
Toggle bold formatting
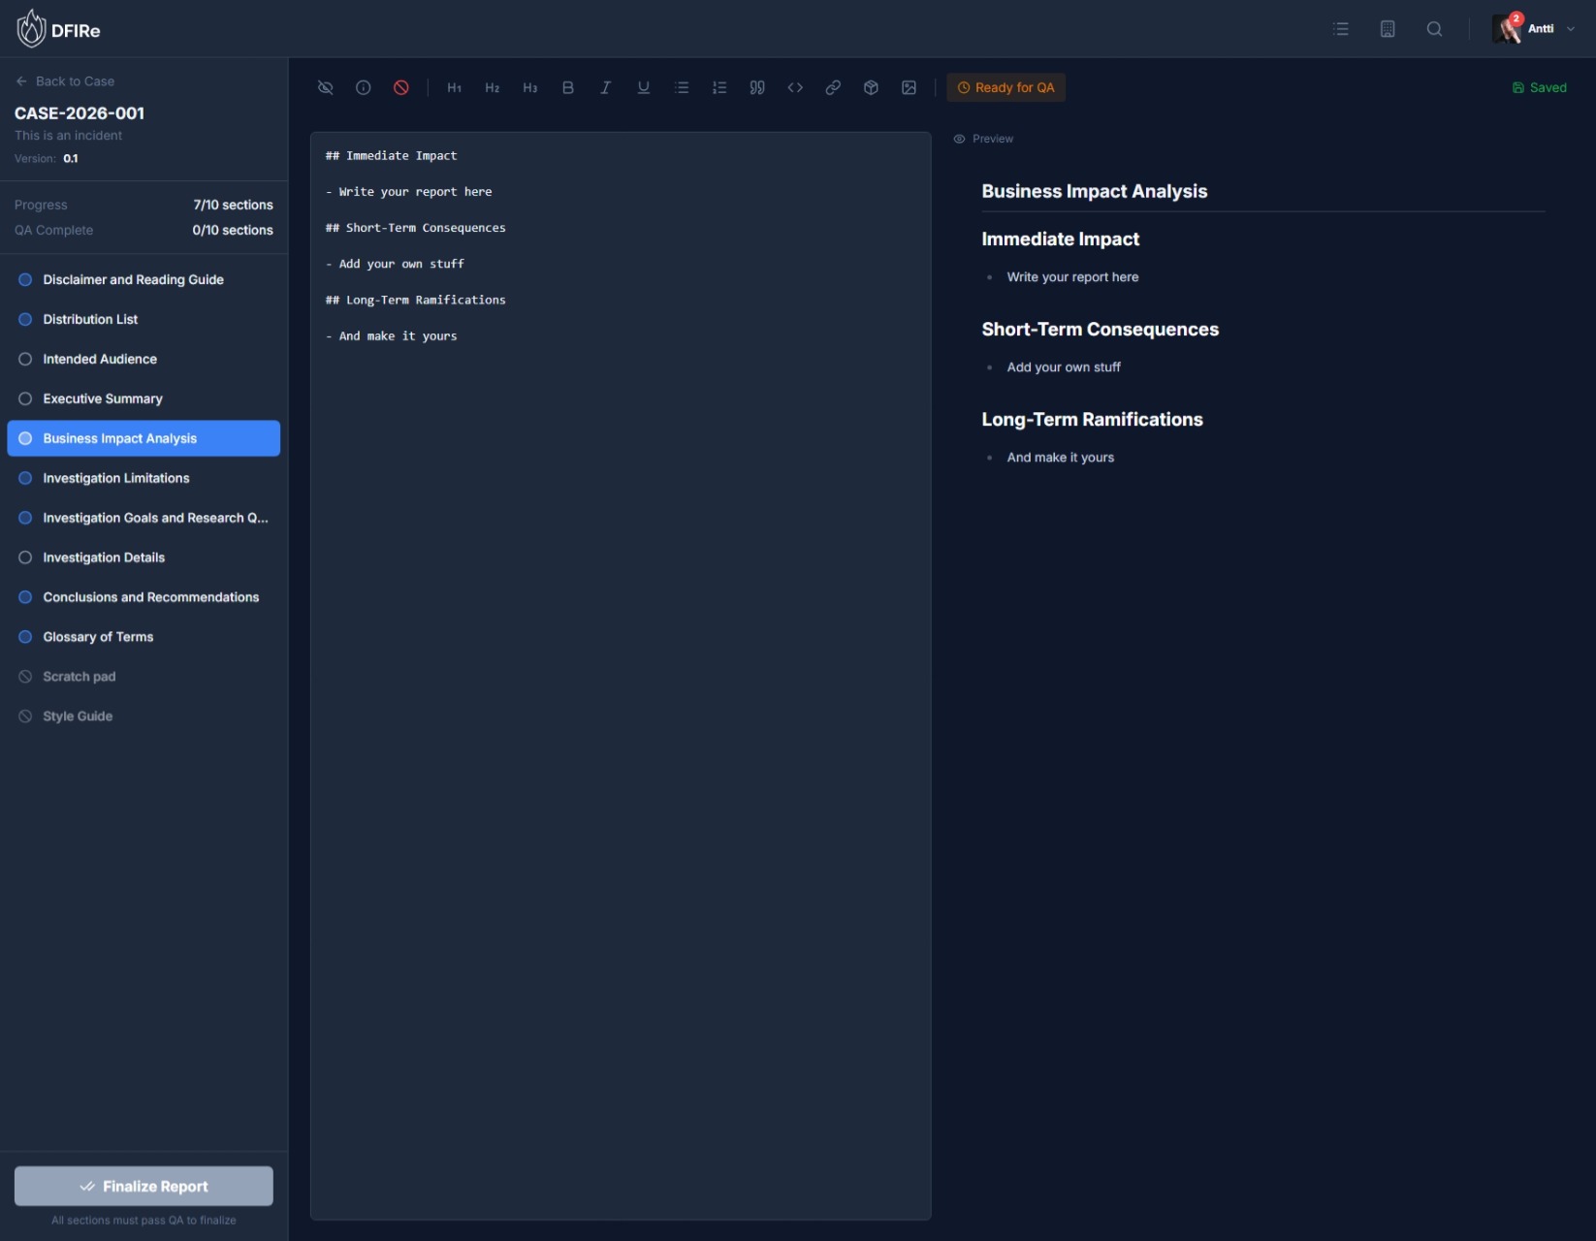[x=568, y=87]
